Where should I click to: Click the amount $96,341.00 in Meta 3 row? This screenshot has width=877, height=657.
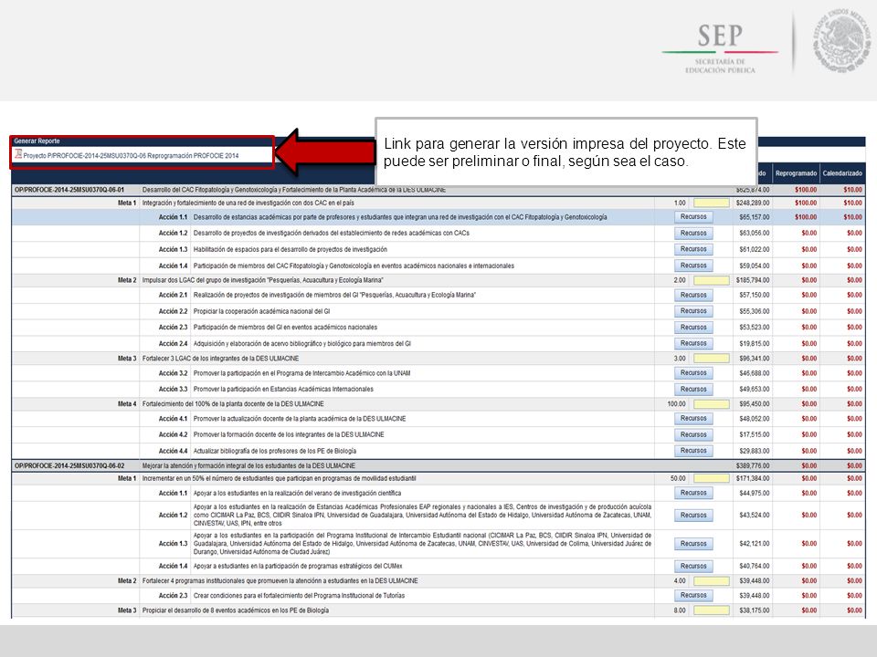pos(754,359)
